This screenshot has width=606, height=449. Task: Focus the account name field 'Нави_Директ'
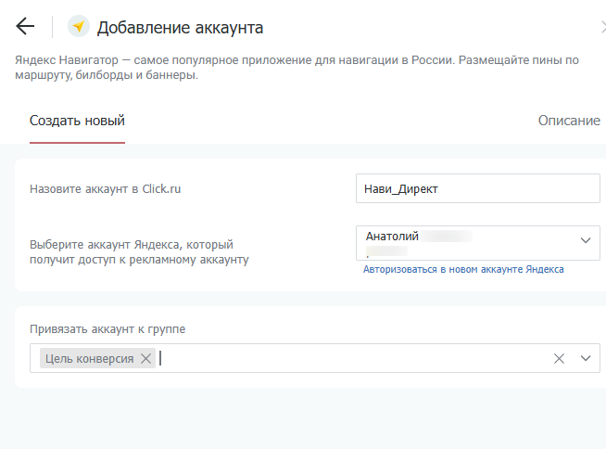(478, 188)
